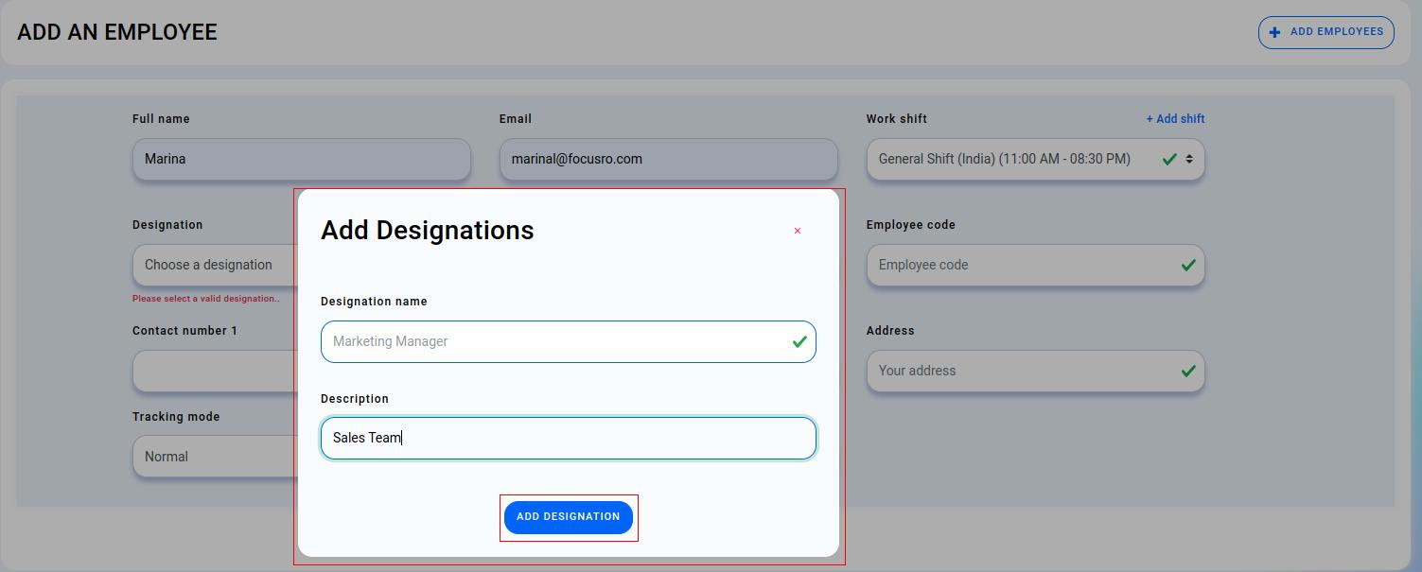The width and height of the screenshot is (1422, 572).
Task: Click the shift selector up-down arrows
Action: [x=1190, y=159]
